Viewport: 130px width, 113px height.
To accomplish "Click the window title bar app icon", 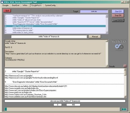I will [x=2, y=2].
